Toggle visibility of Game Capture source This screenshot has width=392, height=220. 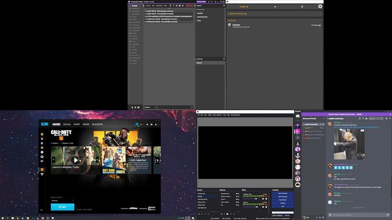[237, 202]
